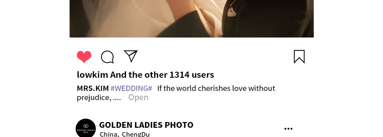This screenshot has height=137, width=383.
Task: Select the caption sentence about cherishing love
Action: point(176,93)
